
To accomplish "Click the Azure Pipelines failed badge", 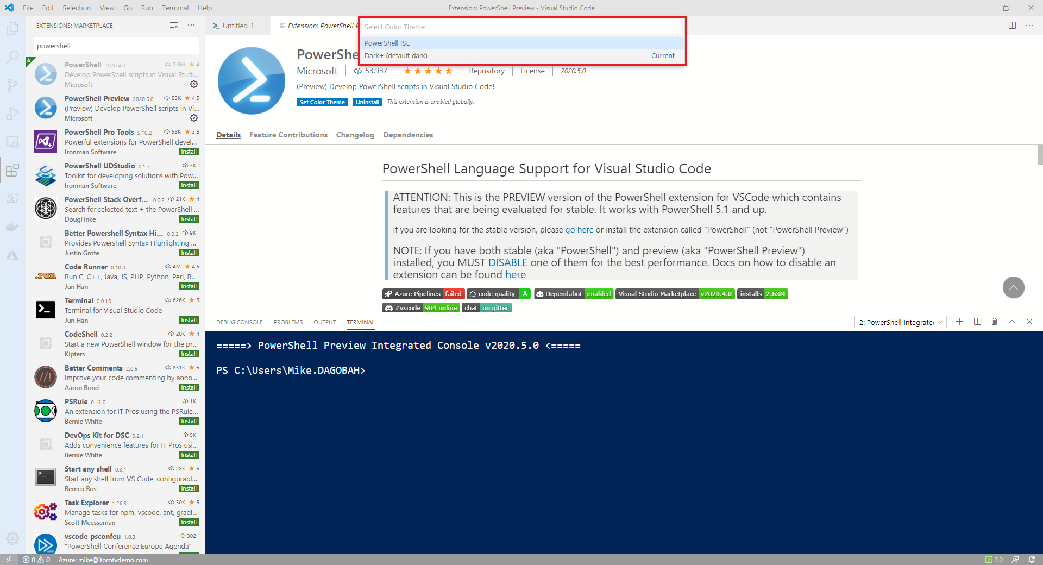I will [423, 294].
